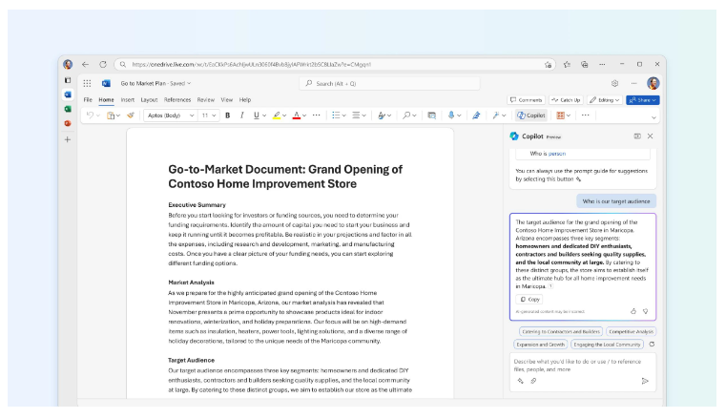Open PowerPoint from the sidebar
The height and width of the screenshot is (419, 726).
68,123
